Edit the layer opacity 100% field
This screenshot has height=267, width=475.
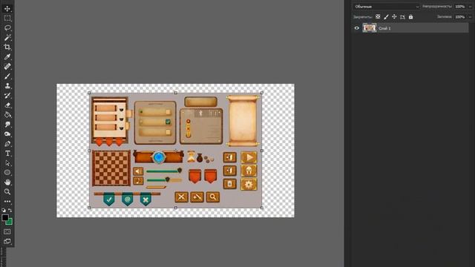pos(460,7)
